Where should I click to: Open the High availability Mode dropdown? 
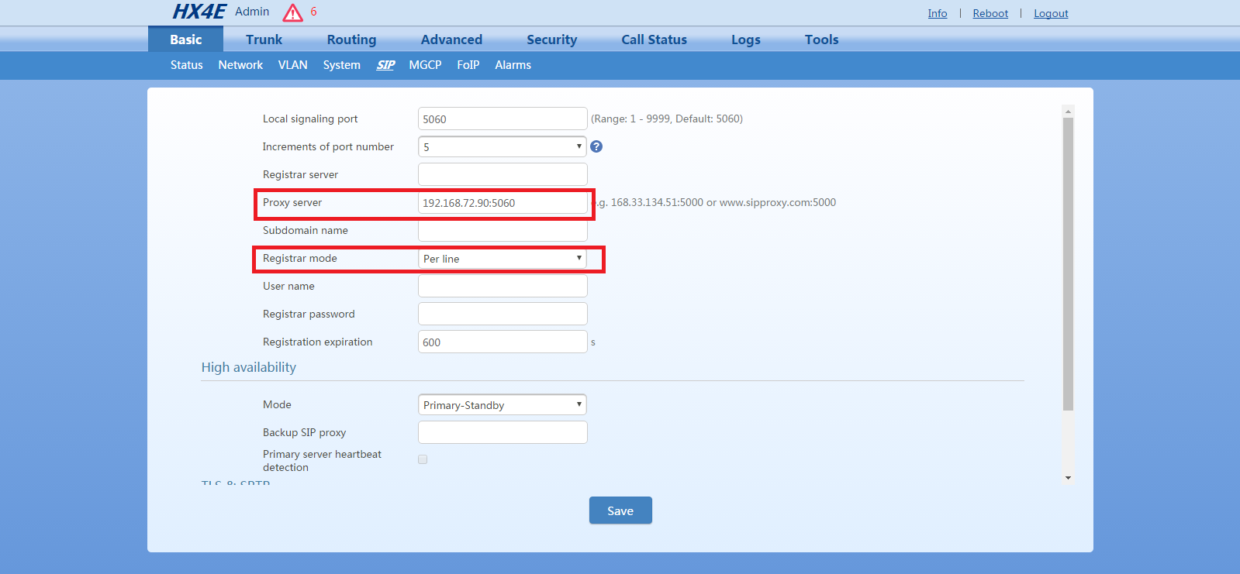[502, 405]
